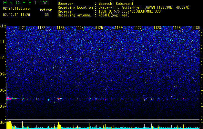Click the 1123 time marker
Screen dimensions: 203x129
point(61,27)
